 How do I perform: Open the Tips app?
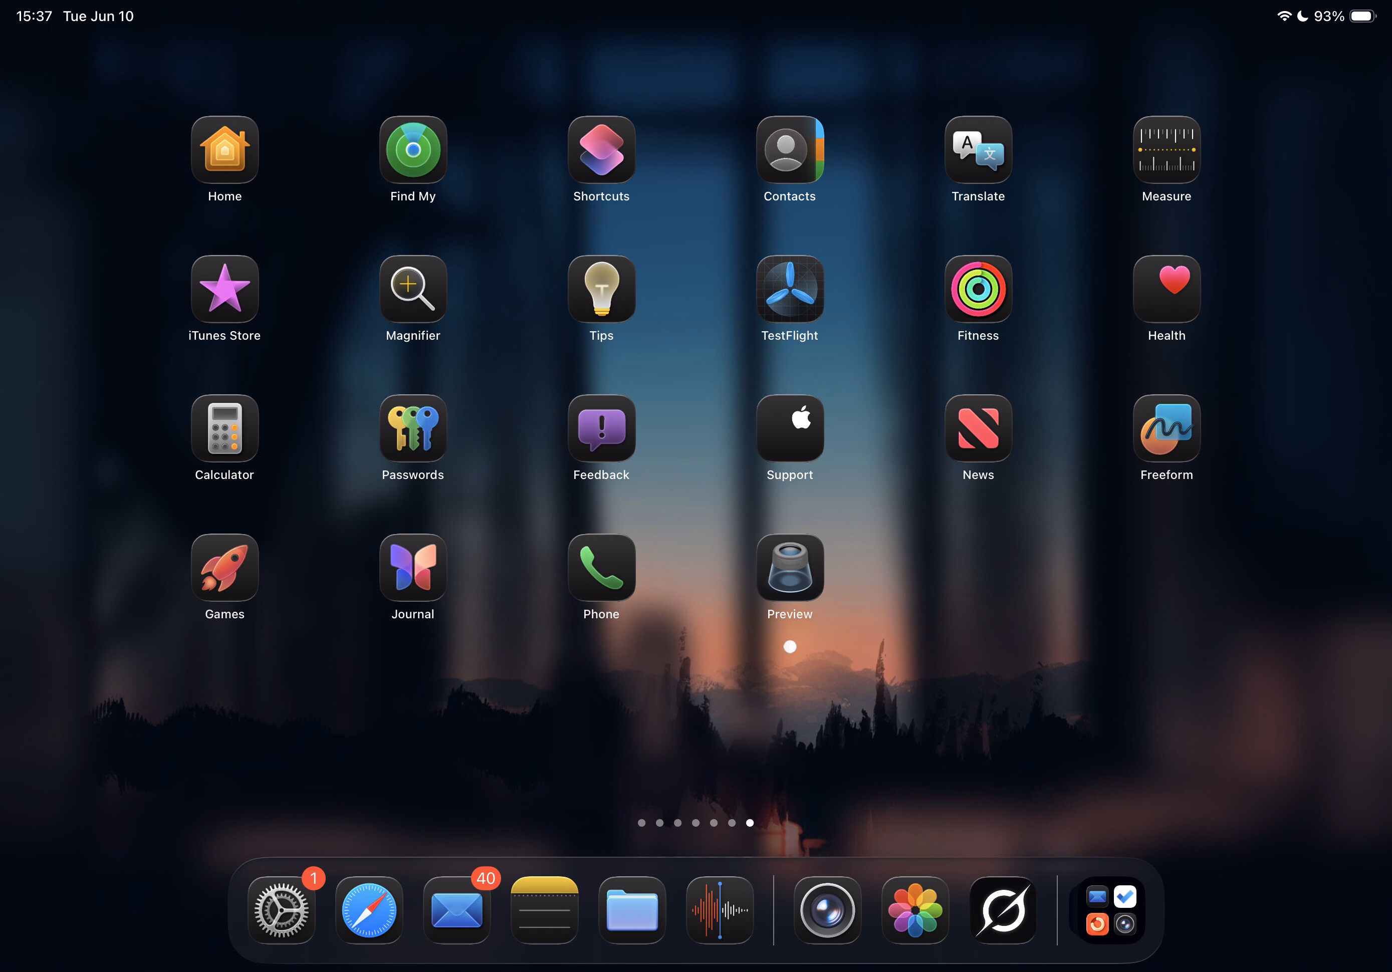tap(601, 289)
